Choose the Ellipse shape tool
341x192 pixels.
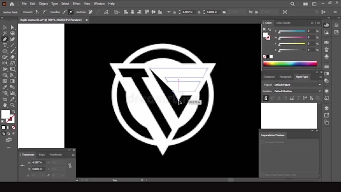[5, 51]
